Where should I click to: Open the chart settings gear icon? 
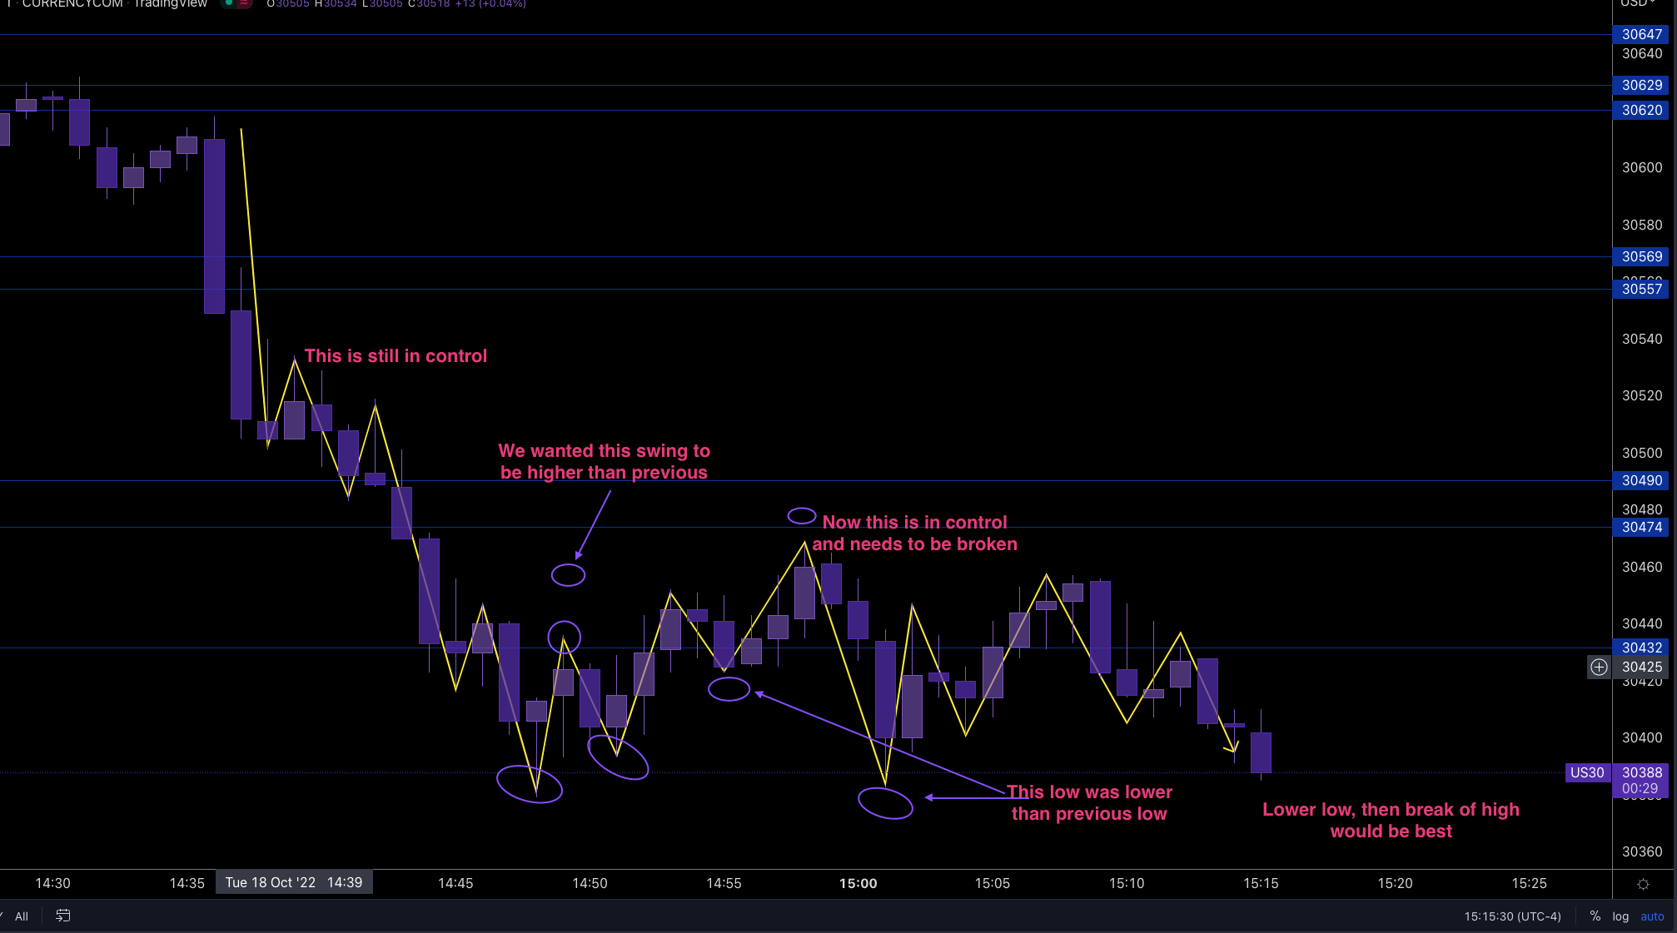(1645, 884)
